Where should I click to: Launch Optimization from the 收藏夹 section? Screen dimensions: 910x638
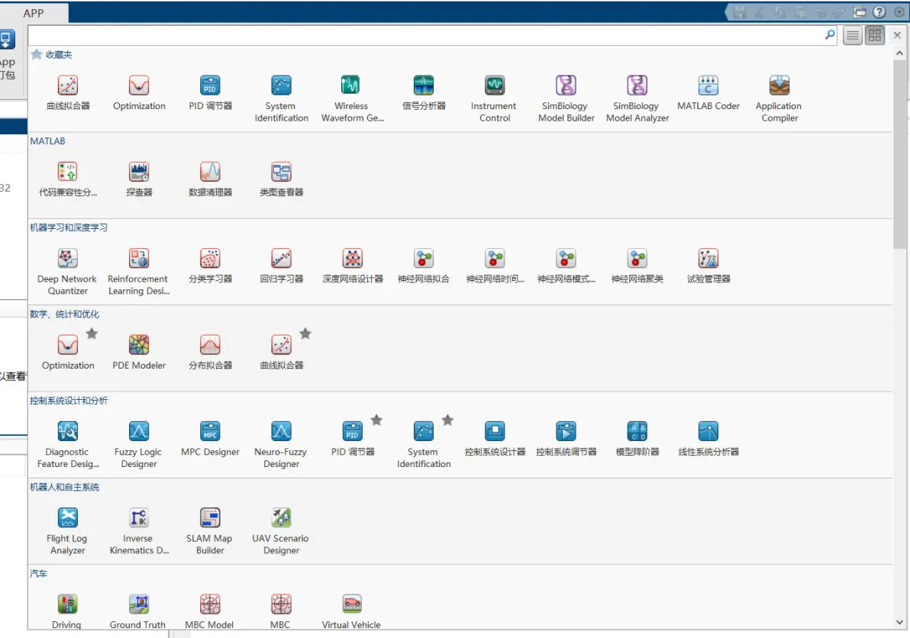coord(139,93)
